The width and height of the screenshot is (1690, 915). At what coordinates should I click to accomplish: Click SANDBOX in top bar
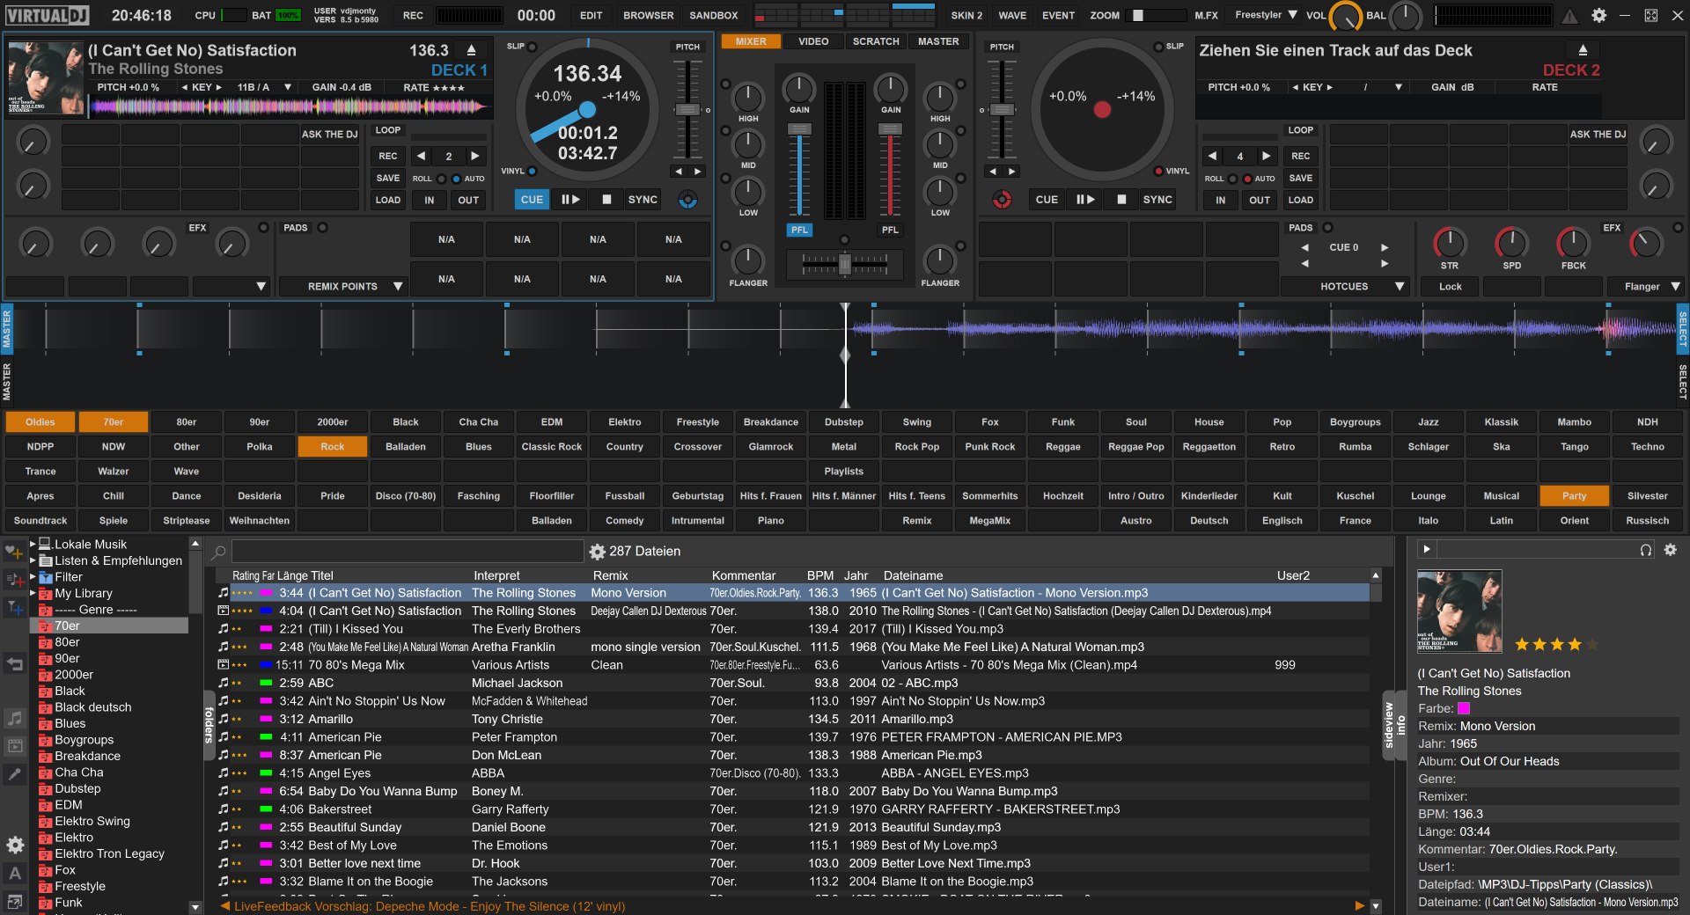pos(714,15)
